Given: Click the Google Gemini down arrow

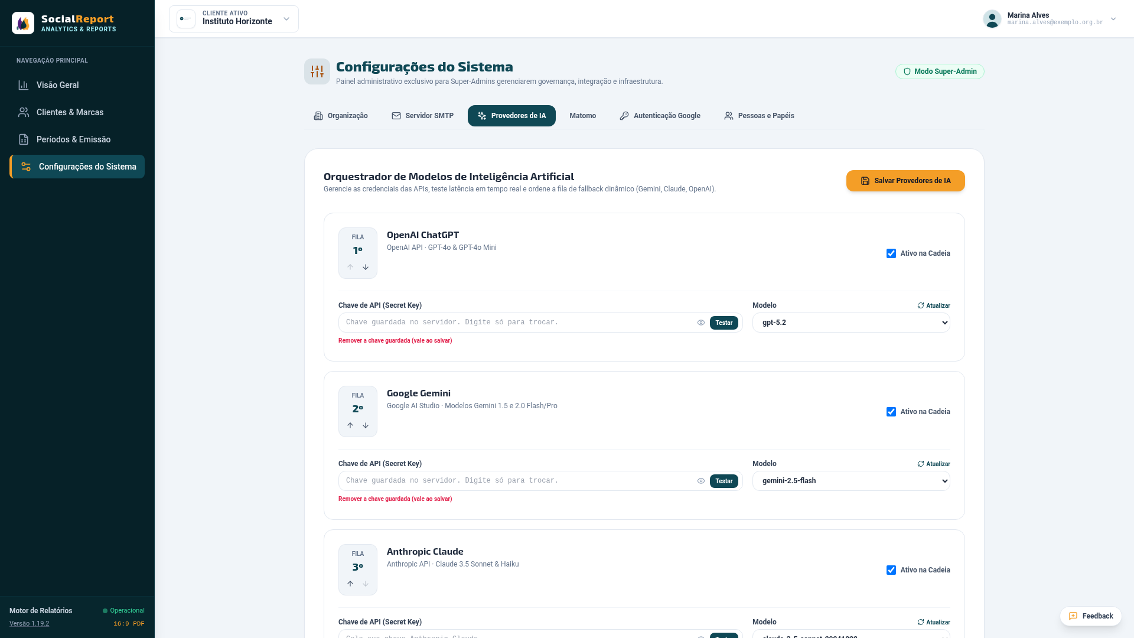Looking at the screenshot, I should pos(366,425).
